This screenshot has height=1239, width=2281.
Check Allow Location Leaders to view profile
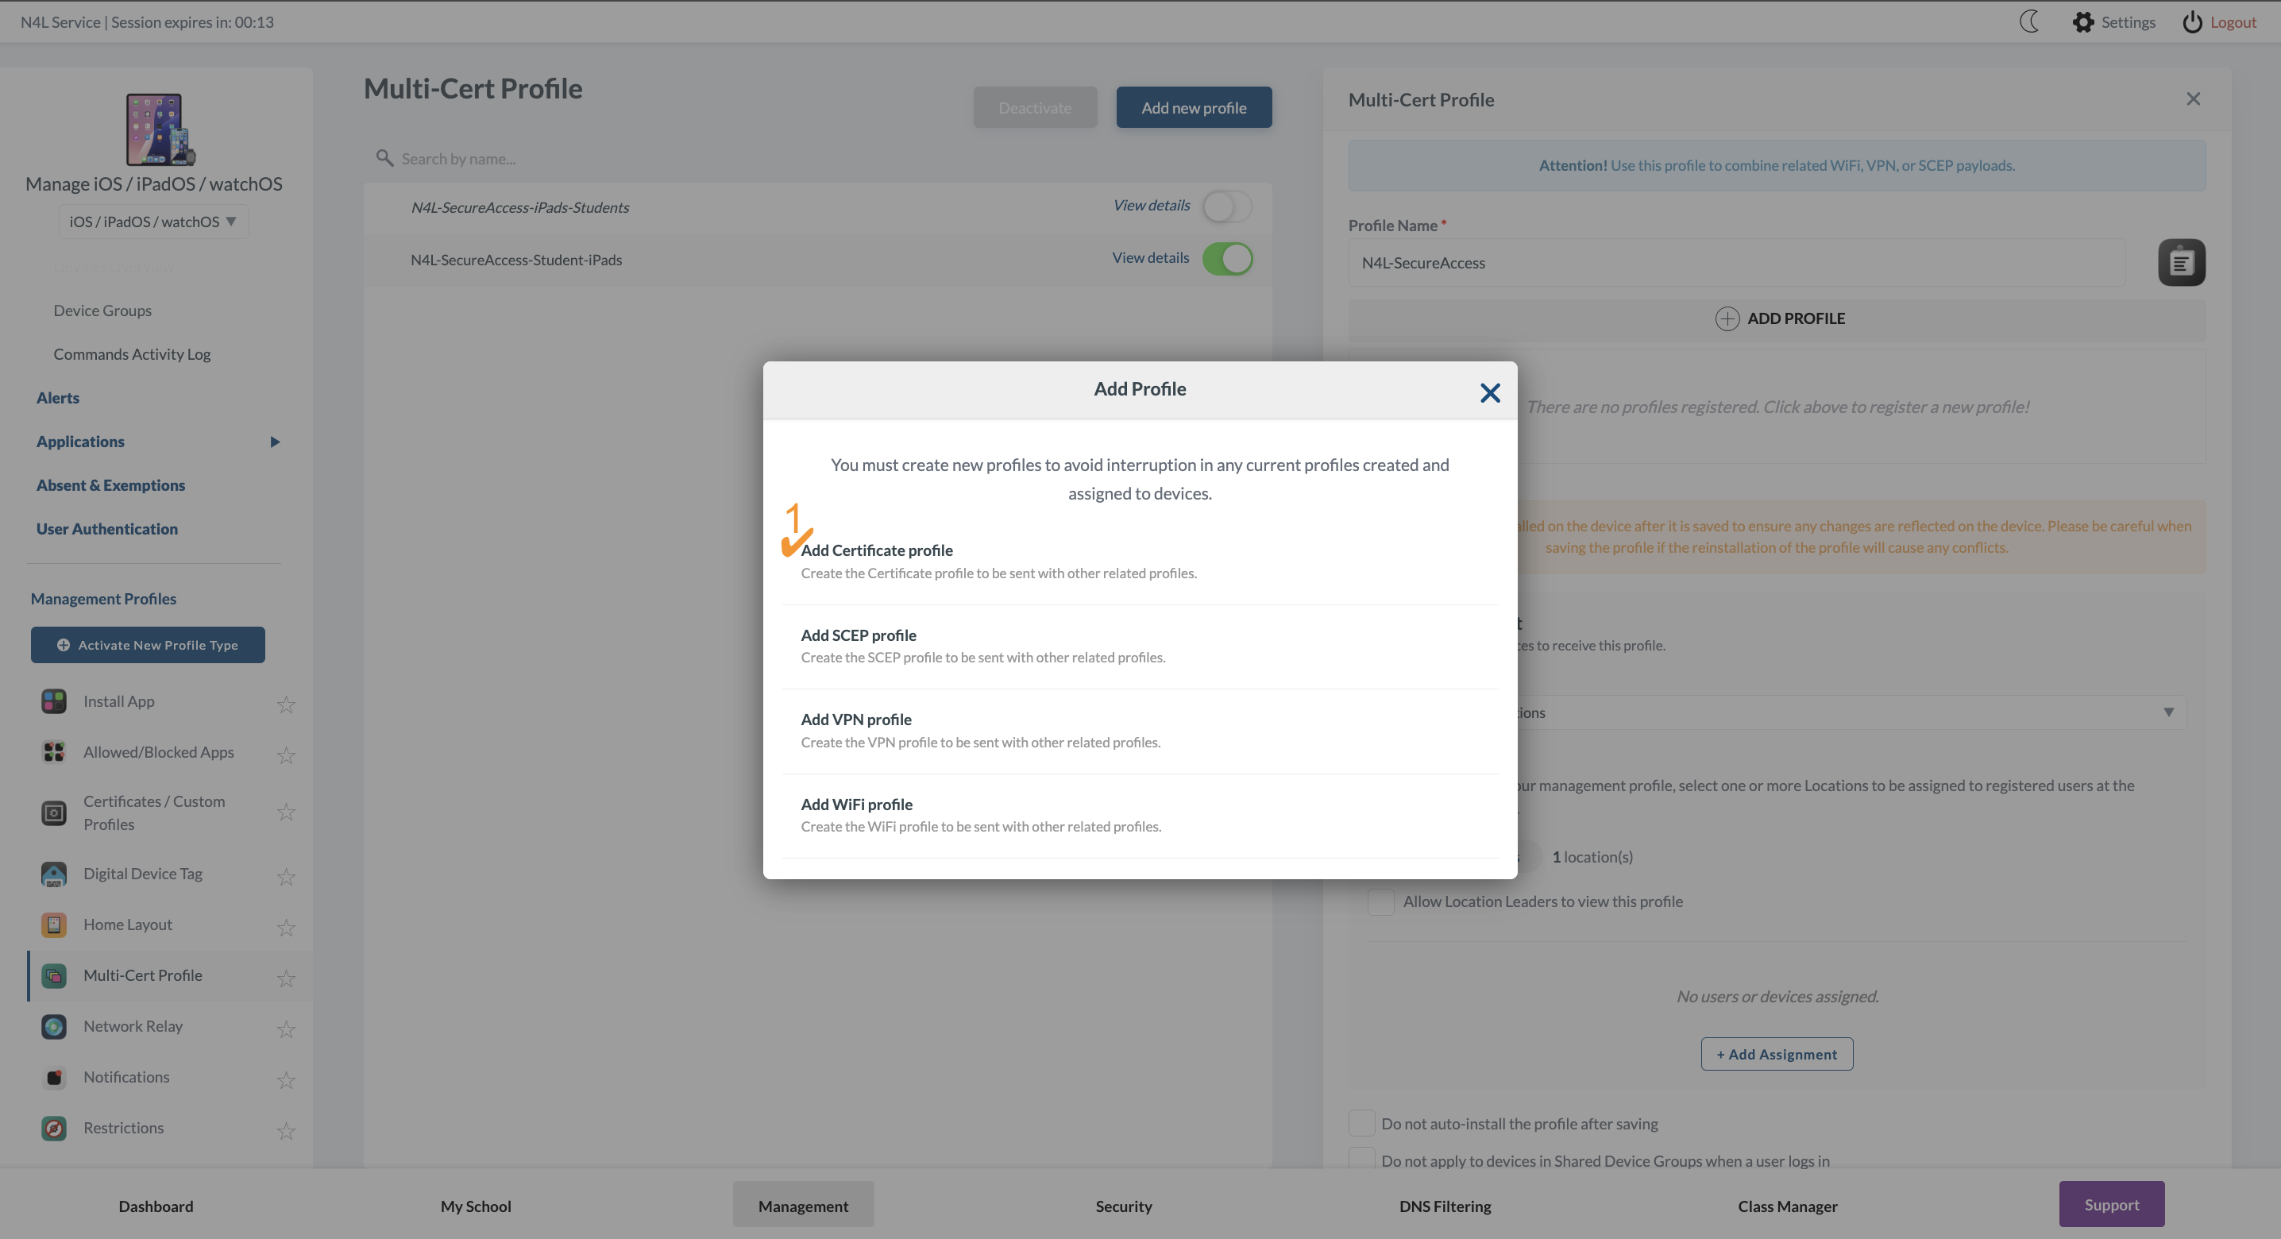[x=1380, y=901]
